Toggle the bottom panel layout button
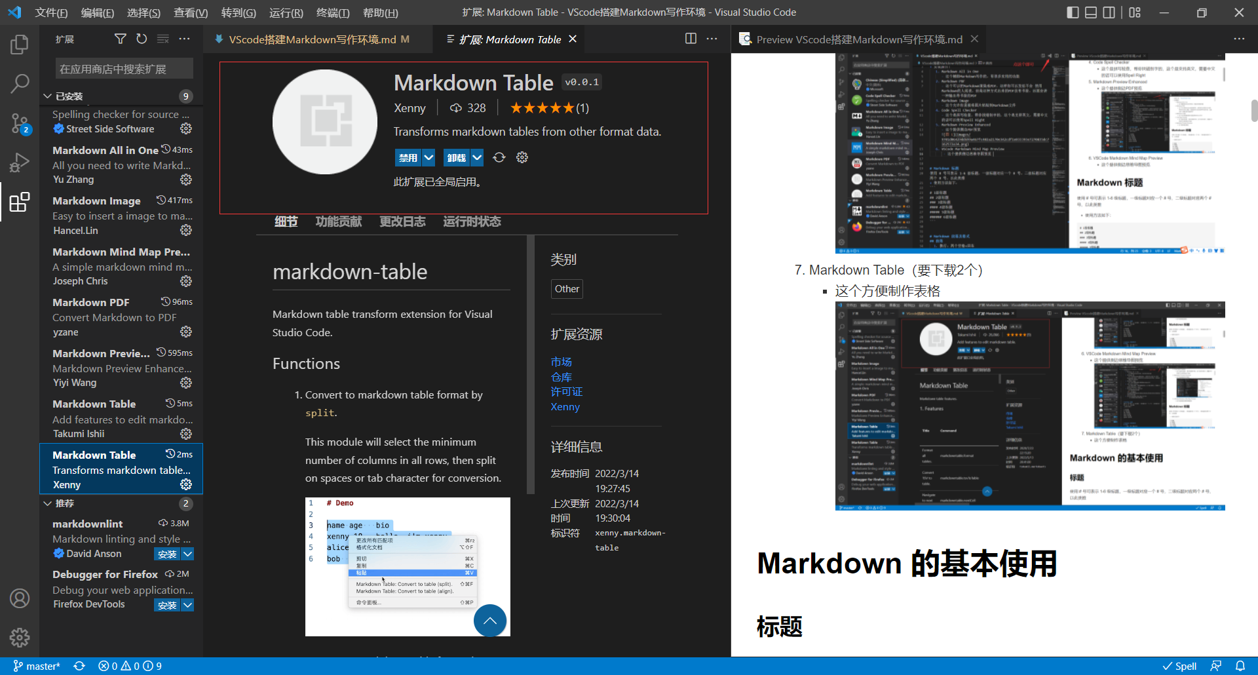This screenshot has height=675, width=1258. (1091, 12)
